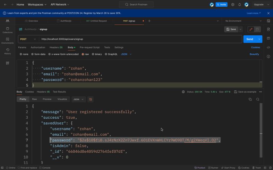Screen dimensions: 273x170
Task: Copy response using the copy icon
Action: tap(250, 99)
